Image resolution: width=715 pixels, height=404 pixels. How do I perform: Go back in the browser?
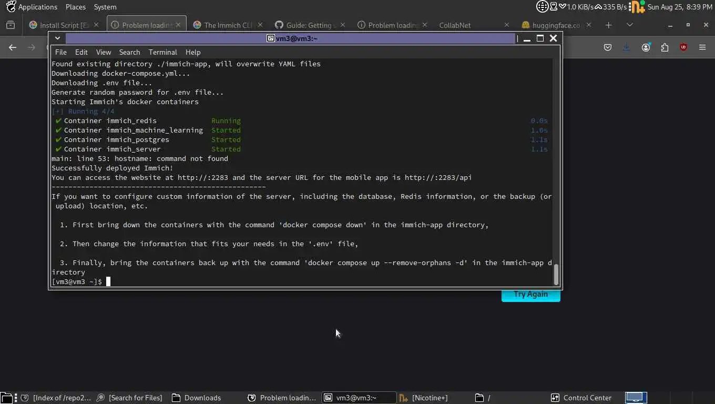[x=13, y=47]
